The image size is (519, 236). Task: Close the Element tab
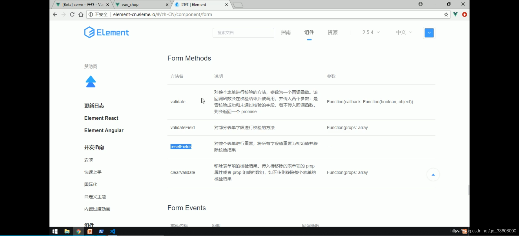[x=227, y=5]
